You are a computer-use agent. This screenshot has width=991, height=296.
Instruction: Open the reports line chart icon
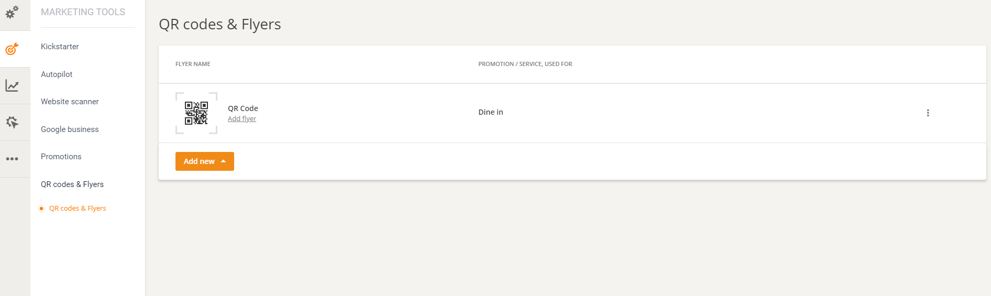tap(12, 85)
